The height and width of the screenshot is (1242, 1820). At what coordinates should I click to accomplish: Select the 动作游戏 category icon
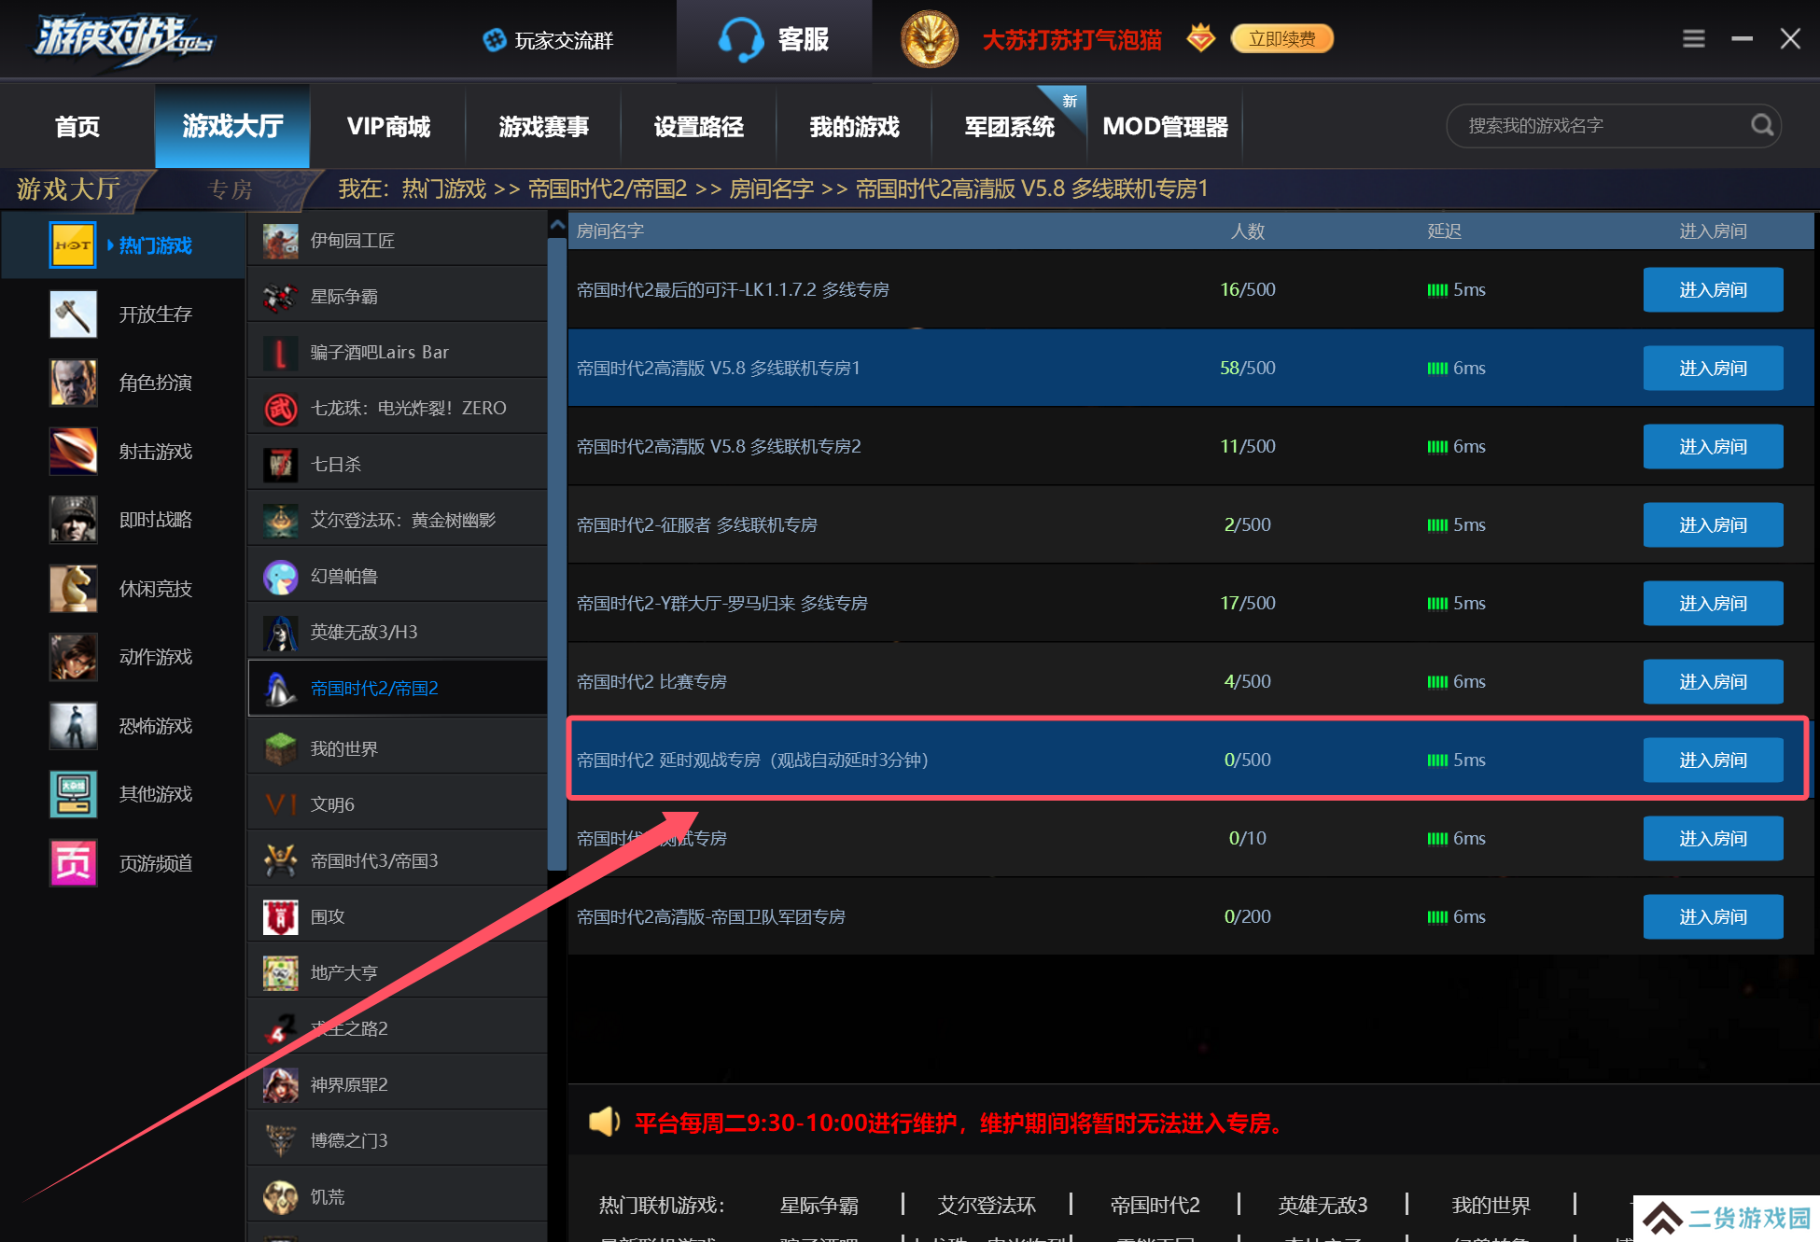click(73, 657)
